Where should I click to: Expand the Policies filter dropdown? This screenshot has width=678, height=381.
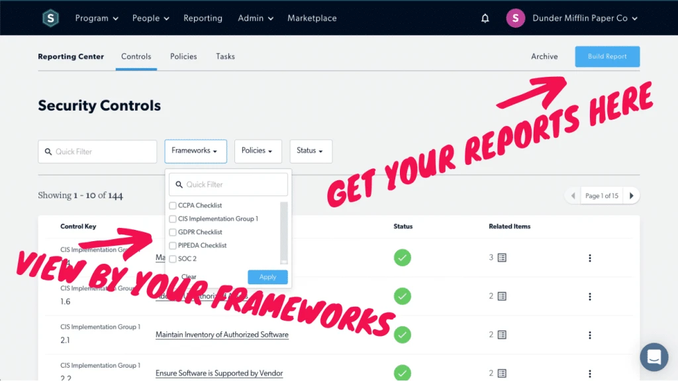(x=258, y=151)
